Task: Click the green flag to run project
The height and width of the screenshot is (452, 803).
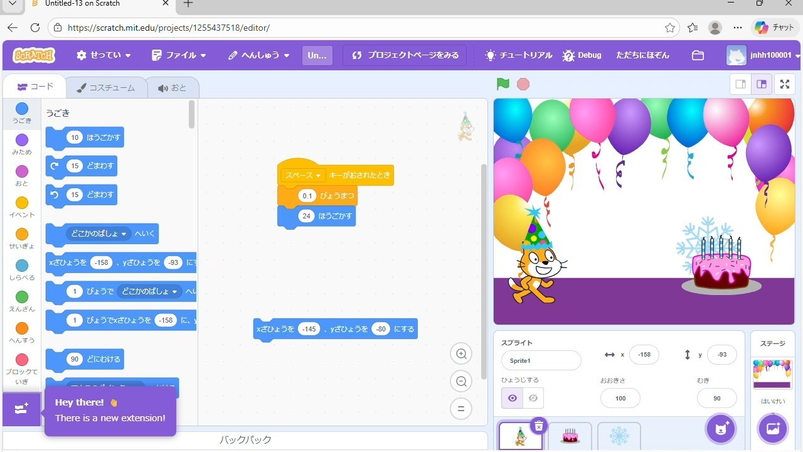Action: 503,84
